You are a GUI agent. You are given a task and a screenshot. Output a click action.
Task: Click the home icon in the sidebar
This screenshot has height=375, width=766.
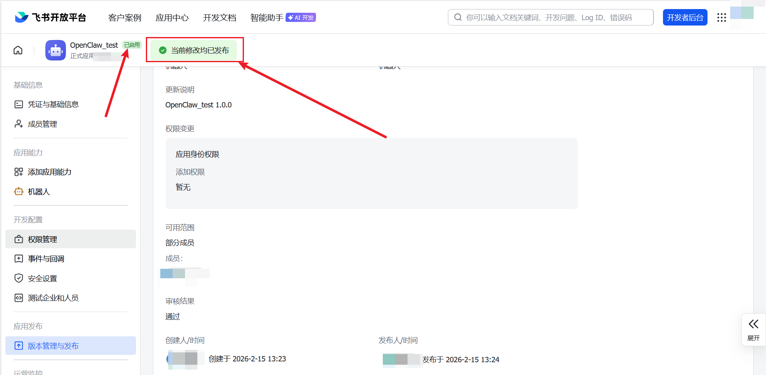[x=18, y=49]
